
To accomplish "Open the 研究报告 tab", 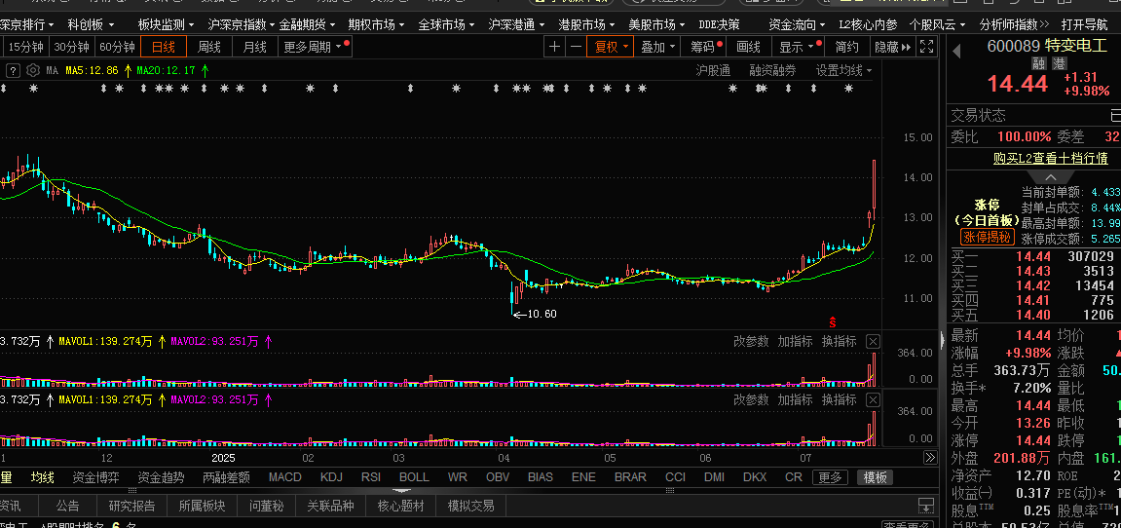I will click(131, 506).
